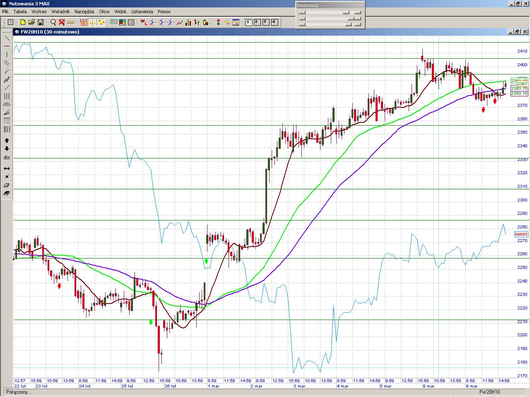Click the traffic light signal icon
Screen dimensions: 530x397
218,22
